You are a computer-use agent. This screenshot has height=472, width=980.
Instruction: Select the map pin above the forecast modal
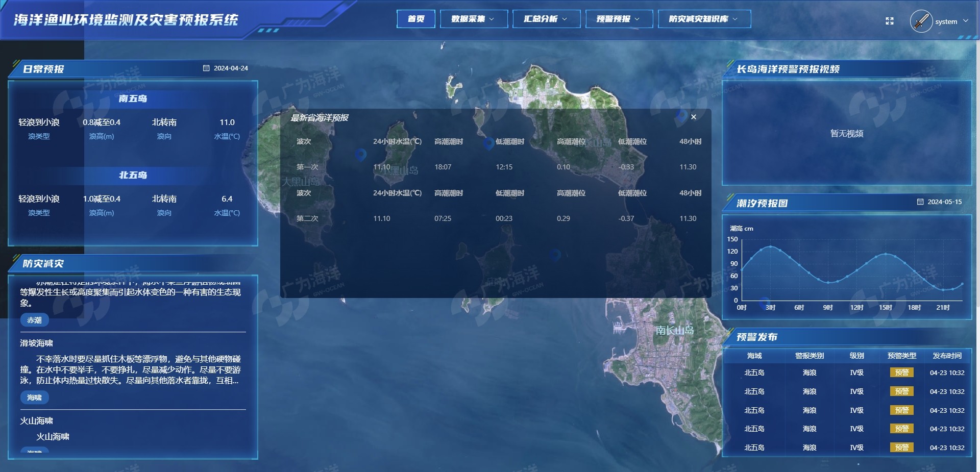click(x=681, y=116)
